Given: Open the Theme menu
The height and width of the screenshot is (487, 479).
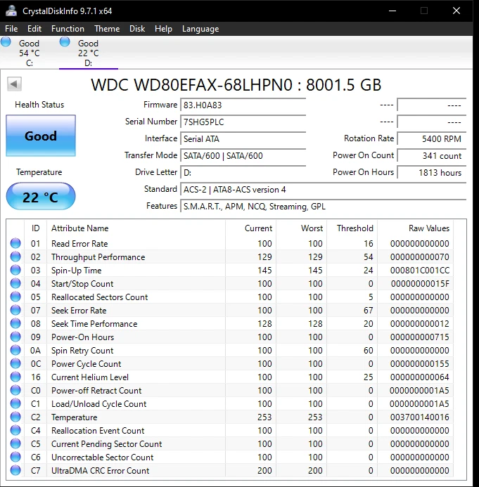Looking at the screenshot, I should coord(107,29).
